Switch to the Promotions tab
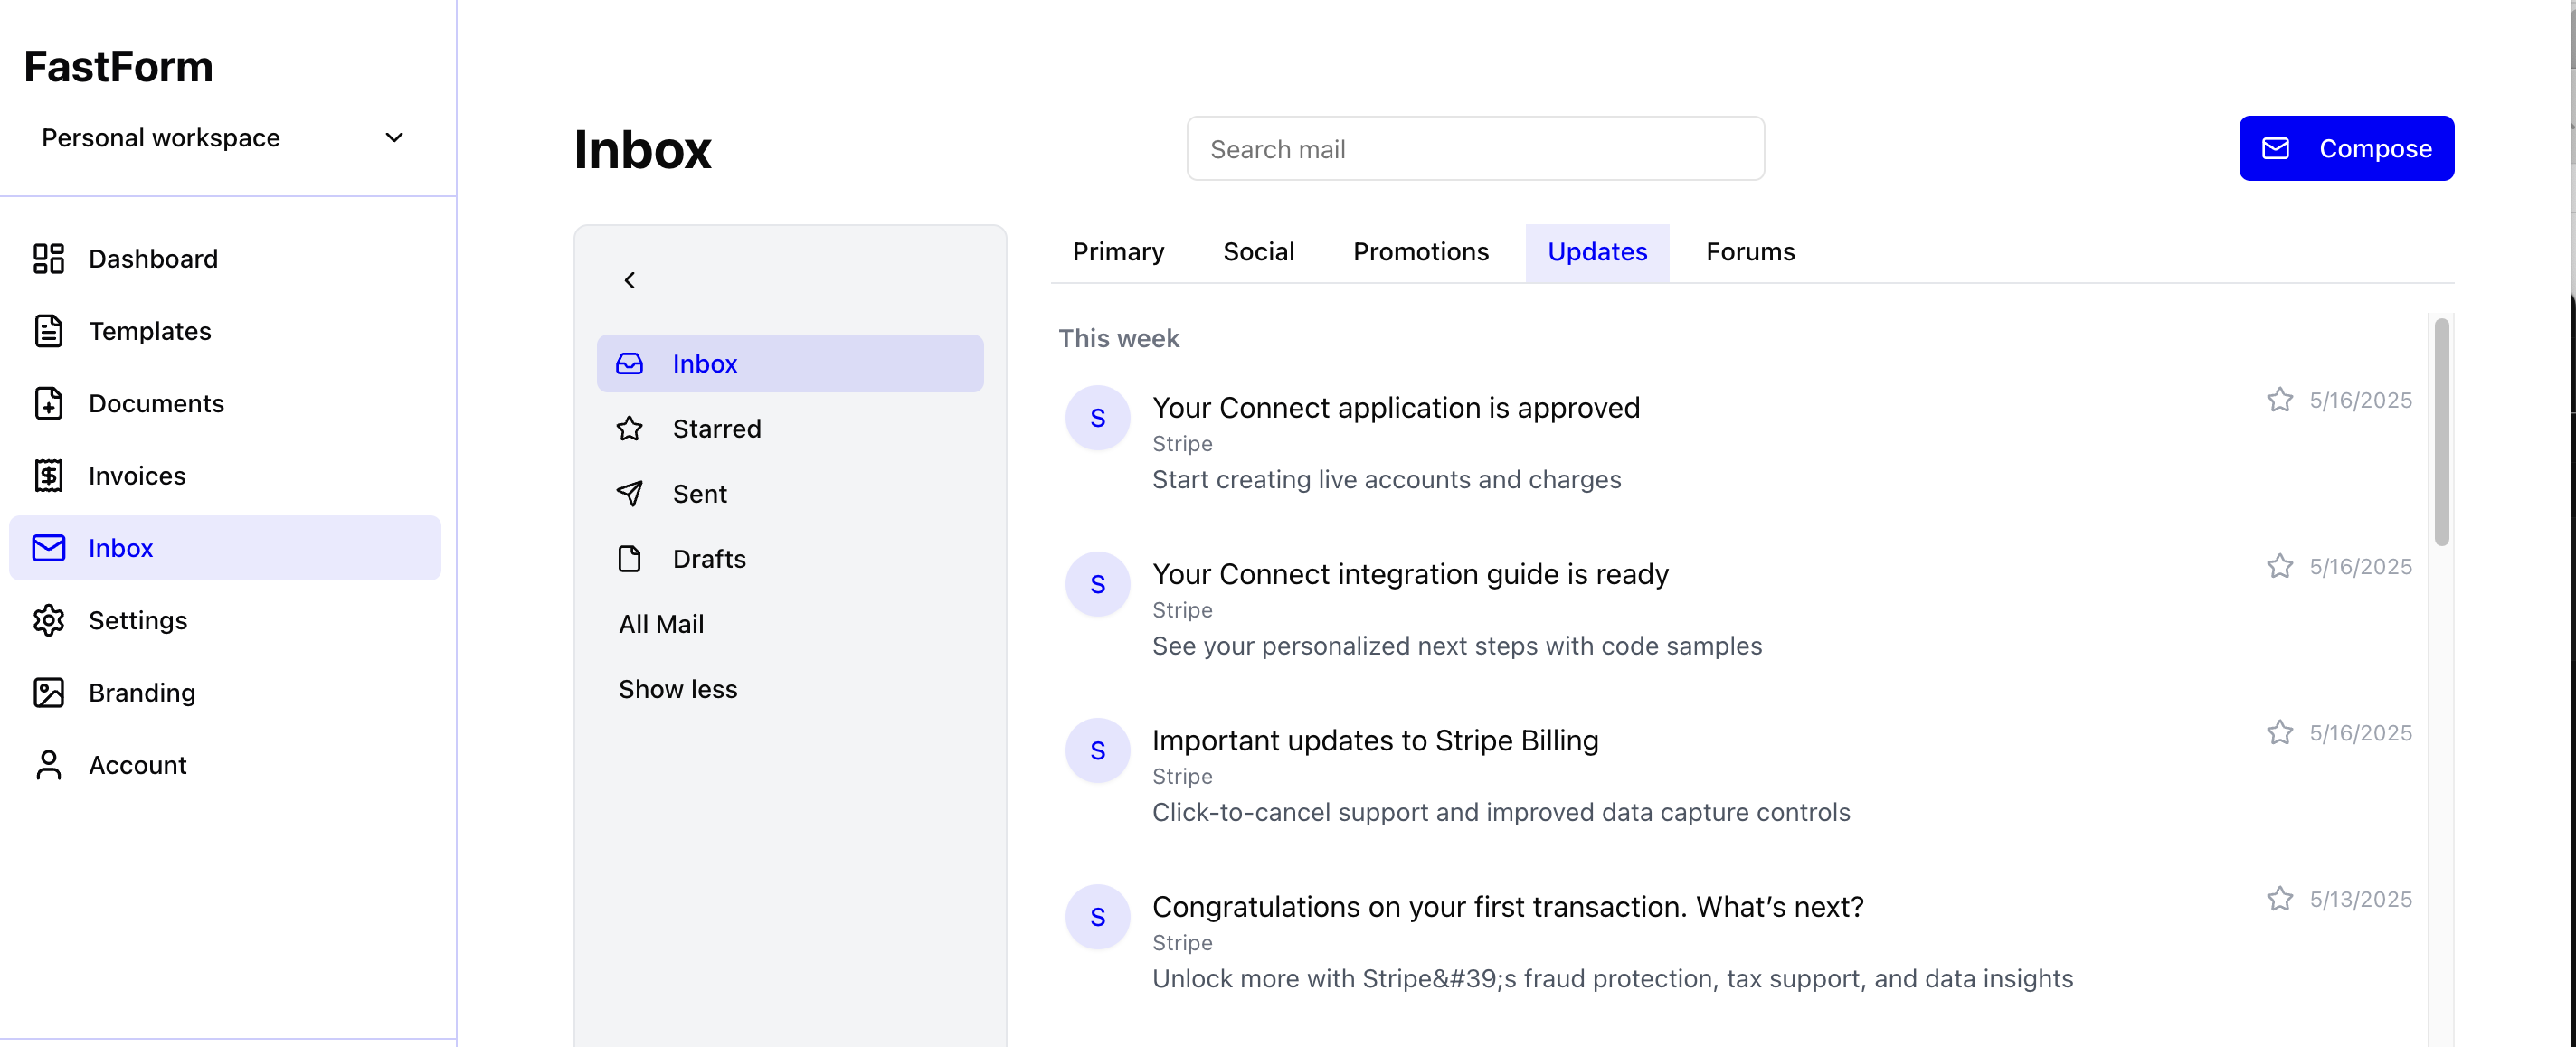The image size is (2576, 1047). (1420, 252)
